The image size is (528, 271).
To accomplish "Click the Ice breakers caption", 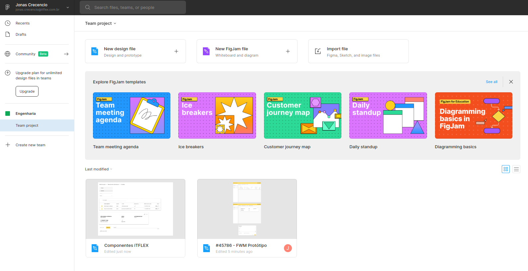I will tap(191, 147).
